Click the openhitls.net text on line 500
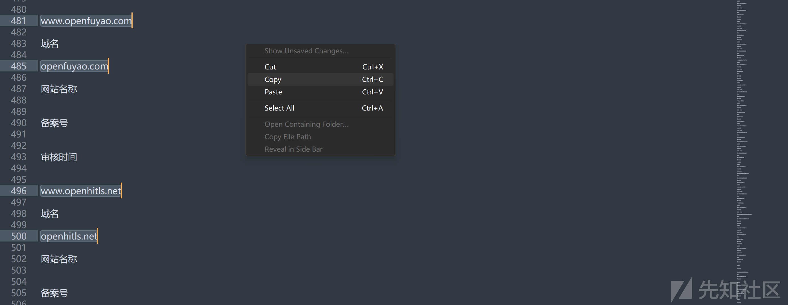The width and height of the screenshot is (788, 305). [x=69, y=236]
